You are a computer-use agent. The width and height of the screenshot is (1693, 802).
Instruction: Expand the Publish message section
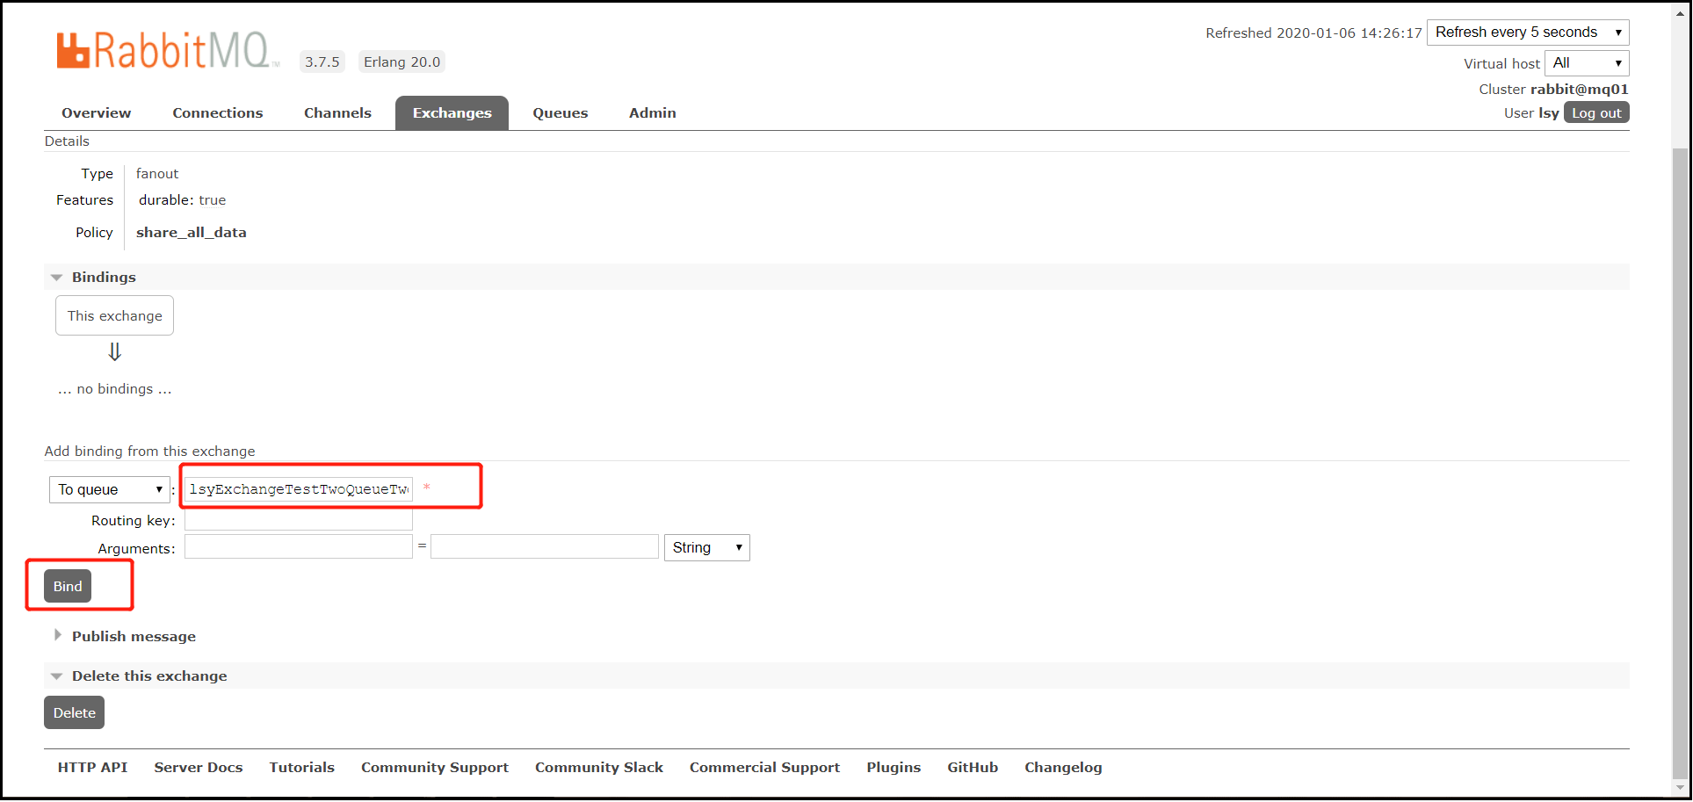click(58, 635)
